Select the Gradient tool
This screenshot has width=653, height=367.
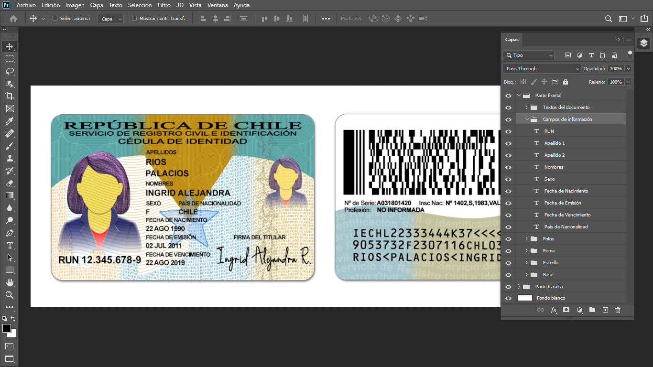click(9, 195)
